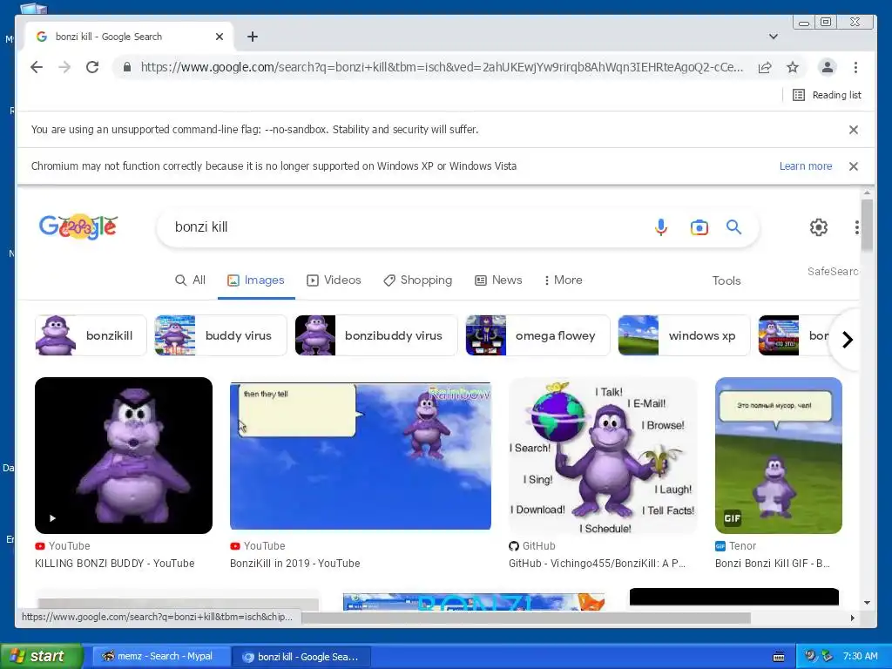
Task: Open the Tenor Bonzi Kill GIF thumbnail
Action: point(778,455)
